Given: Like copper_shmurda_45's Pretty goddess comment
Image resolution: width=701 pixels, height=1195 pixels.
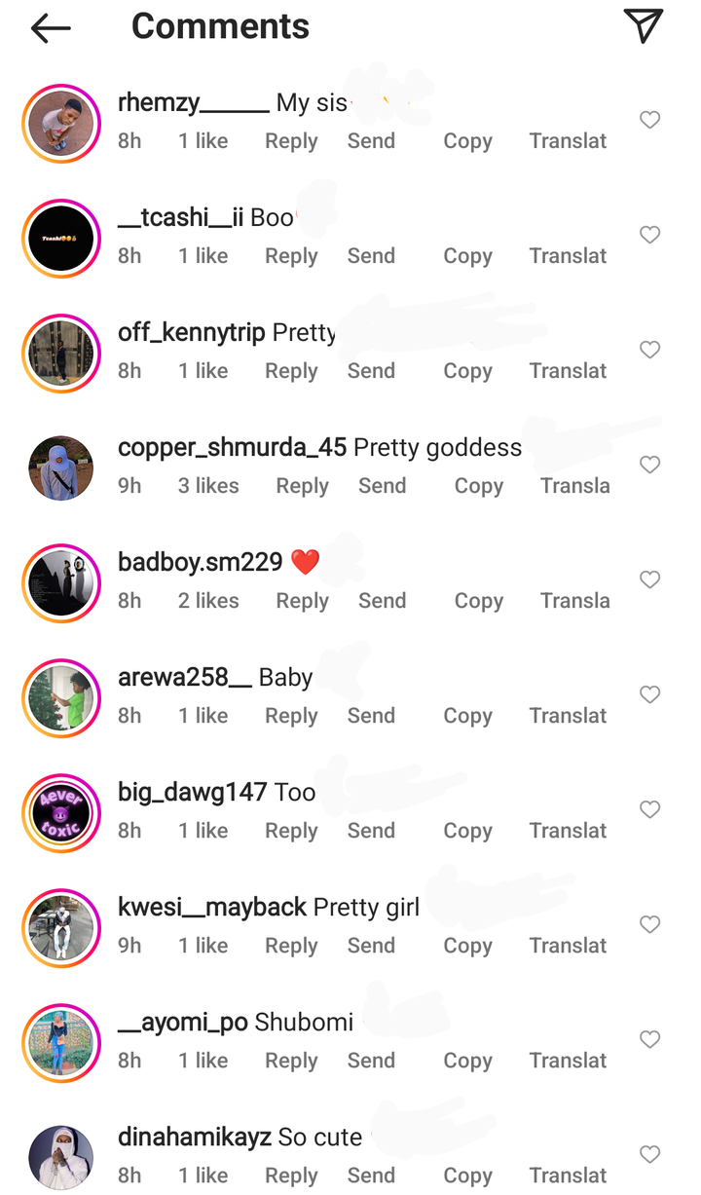Looking at the screenshot, I should [x=649, y=465].
